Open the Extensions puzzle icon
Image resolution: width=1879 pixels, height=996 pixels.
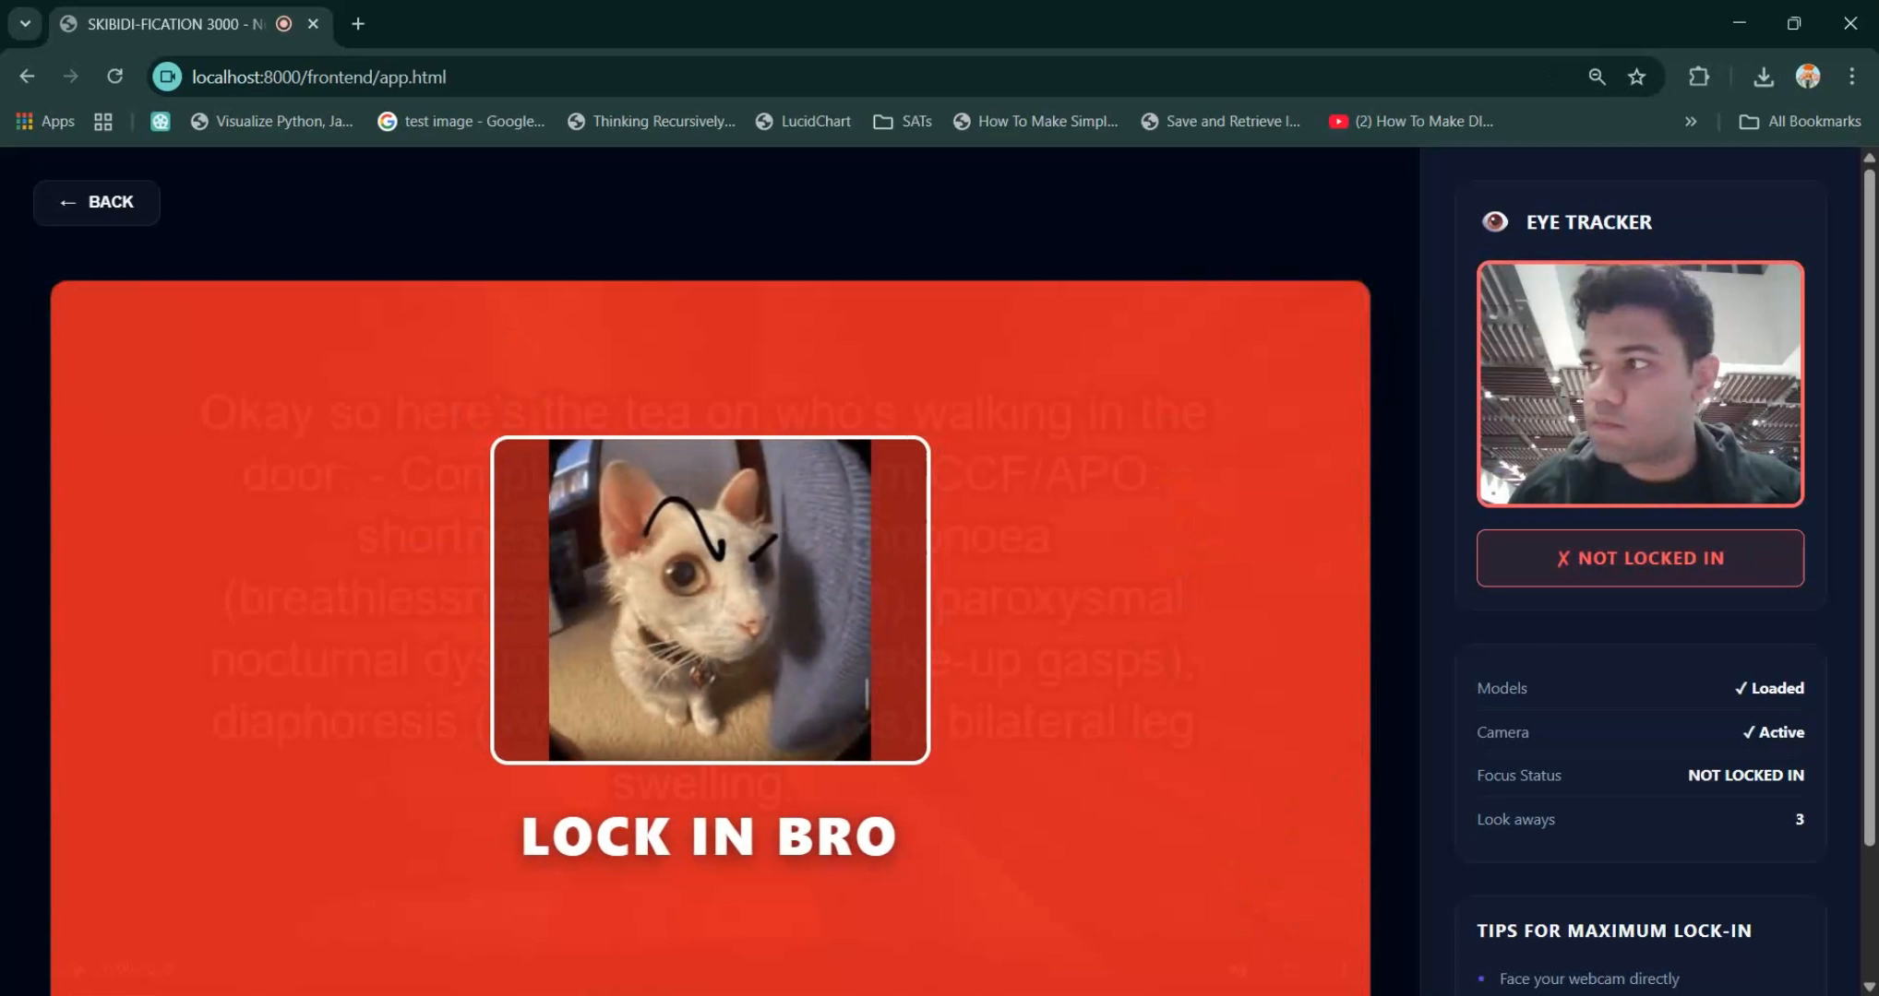point(1698,77)
